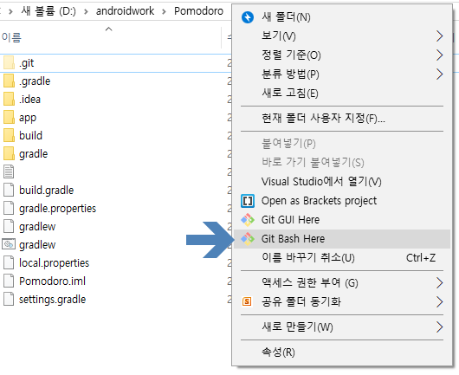Viewport: 459px width, 375px height.
Task: Expand the 액세스 권한 부여 submenu arrow
Action: [439, 283]
